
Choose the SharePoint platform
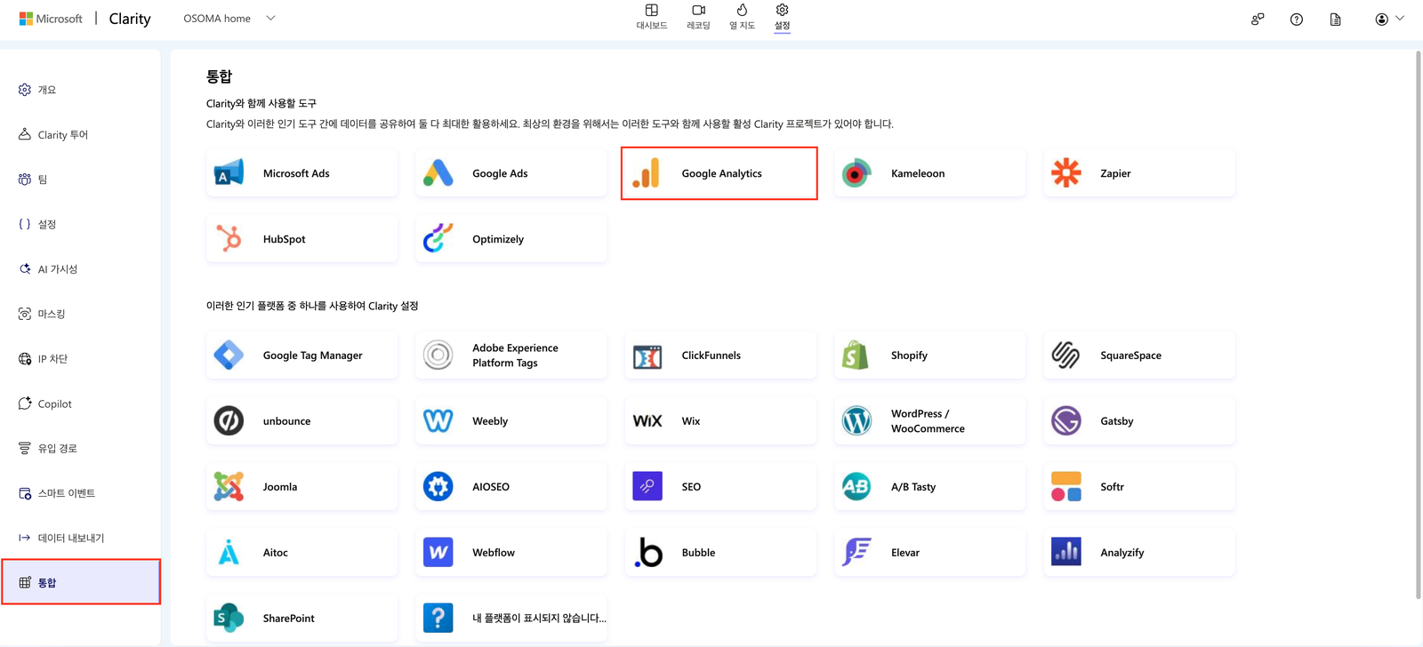coord(301,619)
